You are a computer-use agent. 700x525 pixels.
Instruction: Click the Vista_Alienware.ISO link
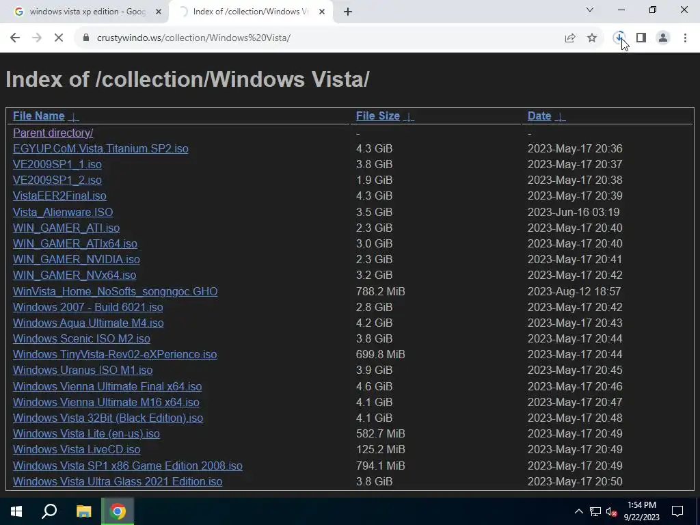(63, 212)
